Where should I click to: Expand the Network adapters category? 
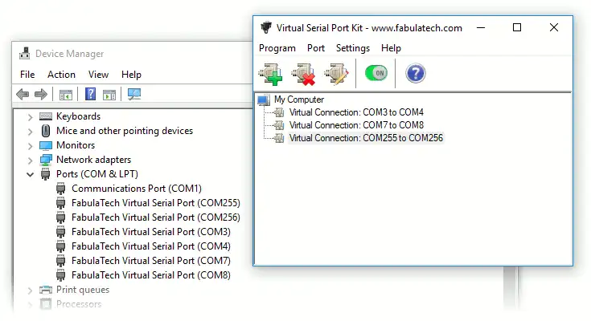click(31, 160)
